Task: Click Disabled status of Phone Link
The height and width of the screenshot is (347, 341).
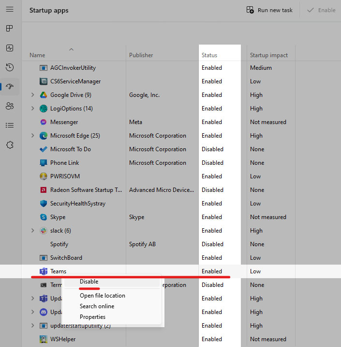Action: click(x=212, y=163)
